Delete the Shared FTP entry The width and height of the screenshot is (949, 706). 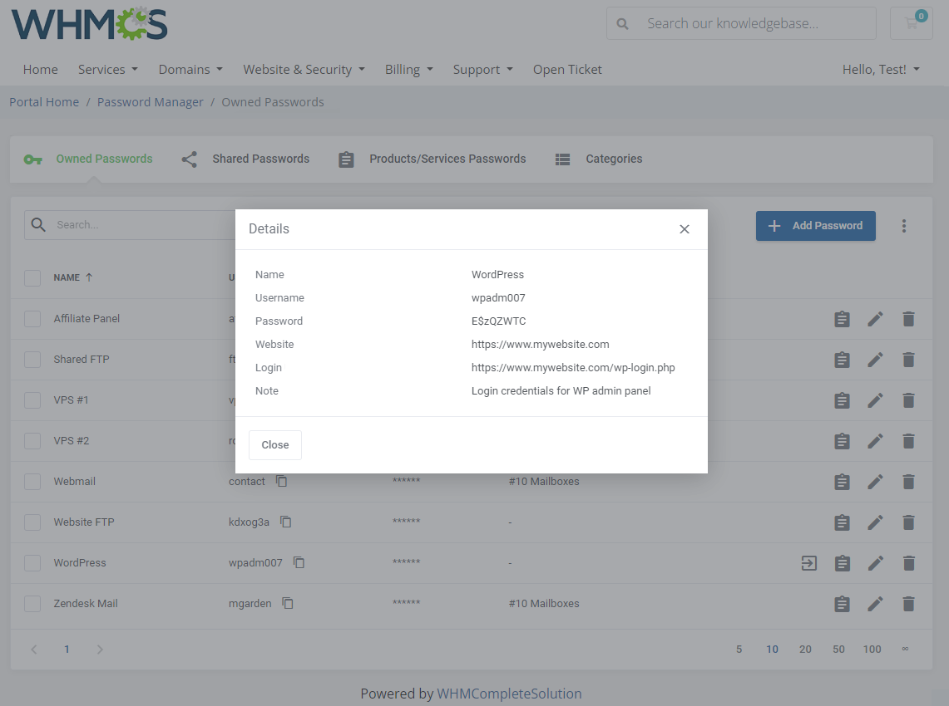click(x=908, y=360)
